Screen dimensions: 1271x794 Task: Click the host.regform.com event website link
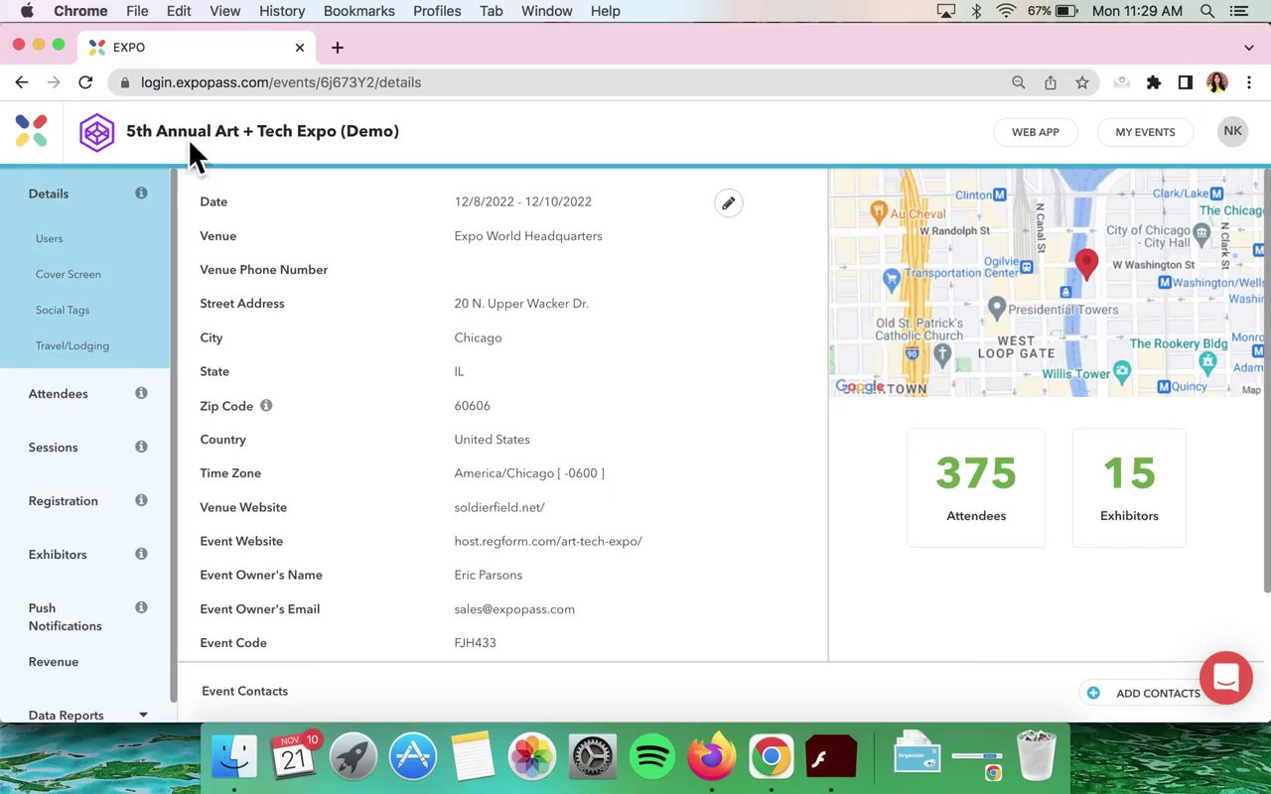click(548, 541)
